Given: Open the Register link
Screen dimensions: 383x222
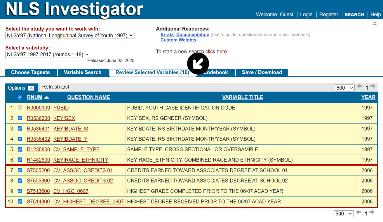Looking at the screenshot, I should [x=329, y=15].
